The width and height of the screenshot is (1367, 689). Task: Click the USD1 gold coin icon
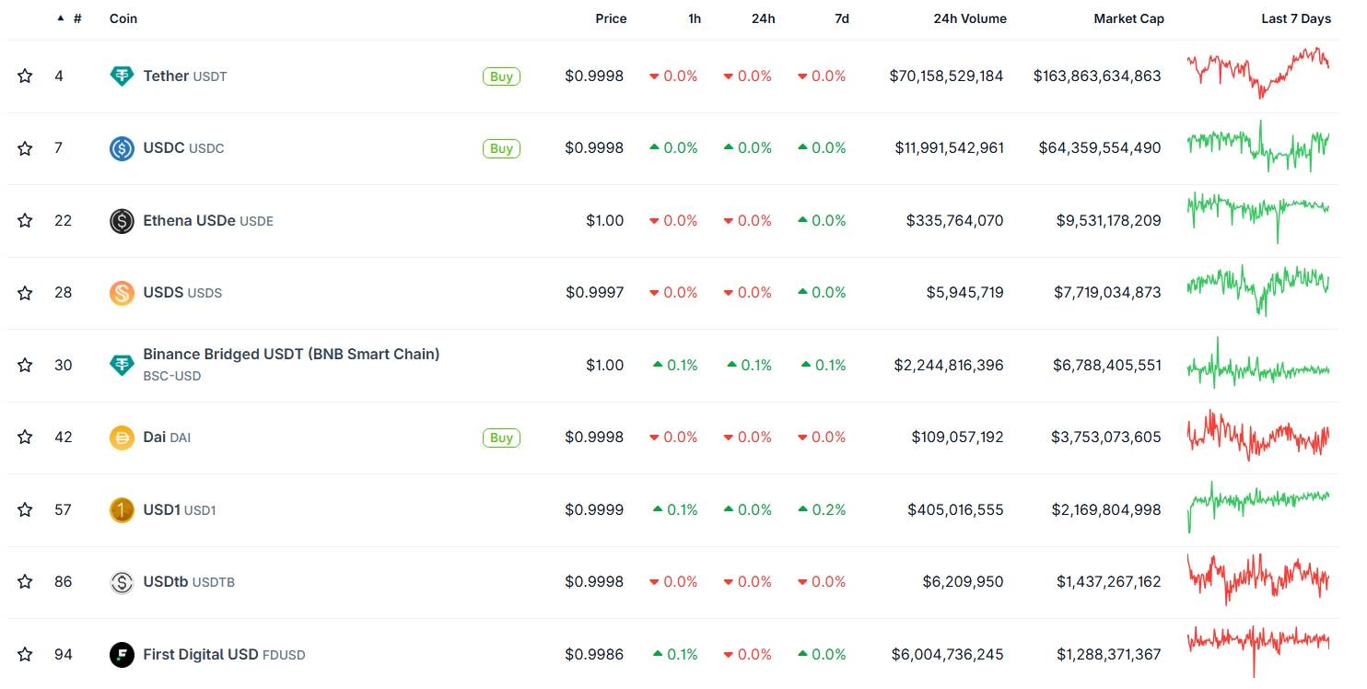pyautogui.click(x=122, y=510)
